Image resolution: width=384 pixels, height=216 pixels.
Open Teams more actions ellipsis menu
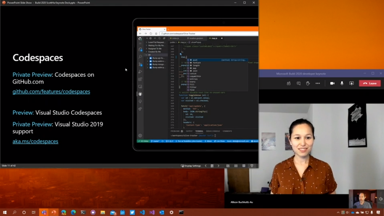click(318, 83)
